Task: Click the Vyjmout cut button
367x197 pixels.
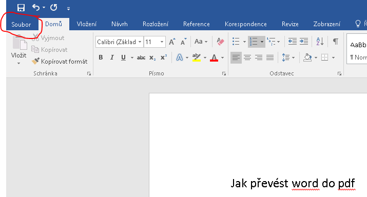Action: pos(48,38)
